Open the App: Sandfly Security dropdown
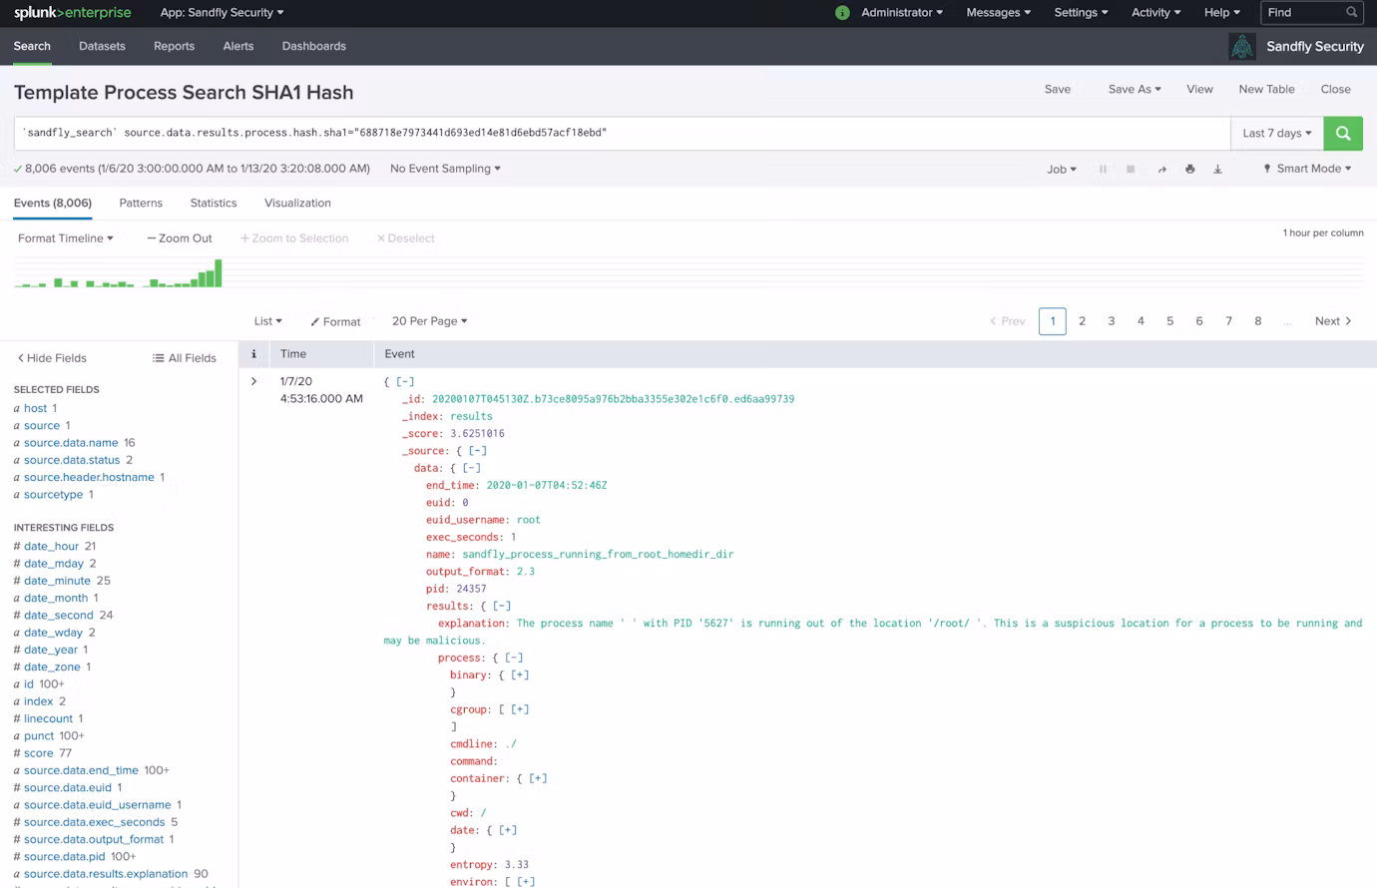 point(222,13)
